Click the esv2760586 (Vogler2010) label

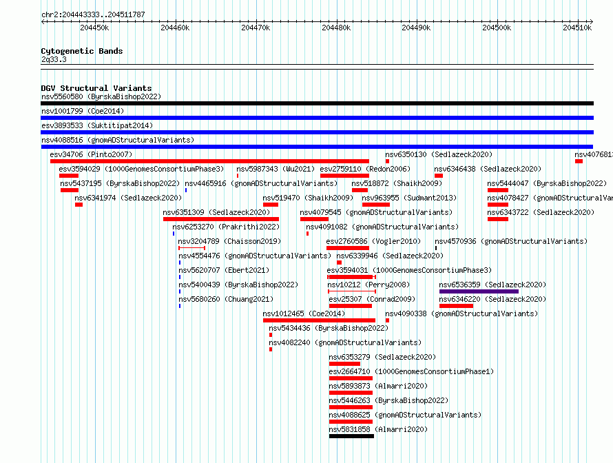pyautogui.click(x=373, y=241)
